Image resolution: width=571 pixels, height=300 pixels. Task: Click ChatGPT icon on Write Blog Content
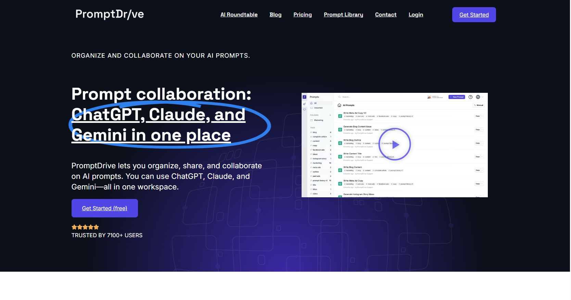[x=340, y=170]
